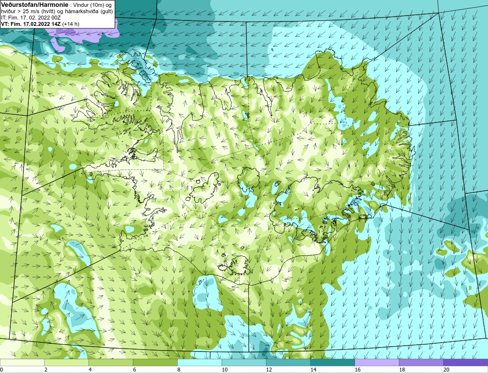
Task: Click the 6–8 m/s dark green legend swatch
Action: pos(155,362)
